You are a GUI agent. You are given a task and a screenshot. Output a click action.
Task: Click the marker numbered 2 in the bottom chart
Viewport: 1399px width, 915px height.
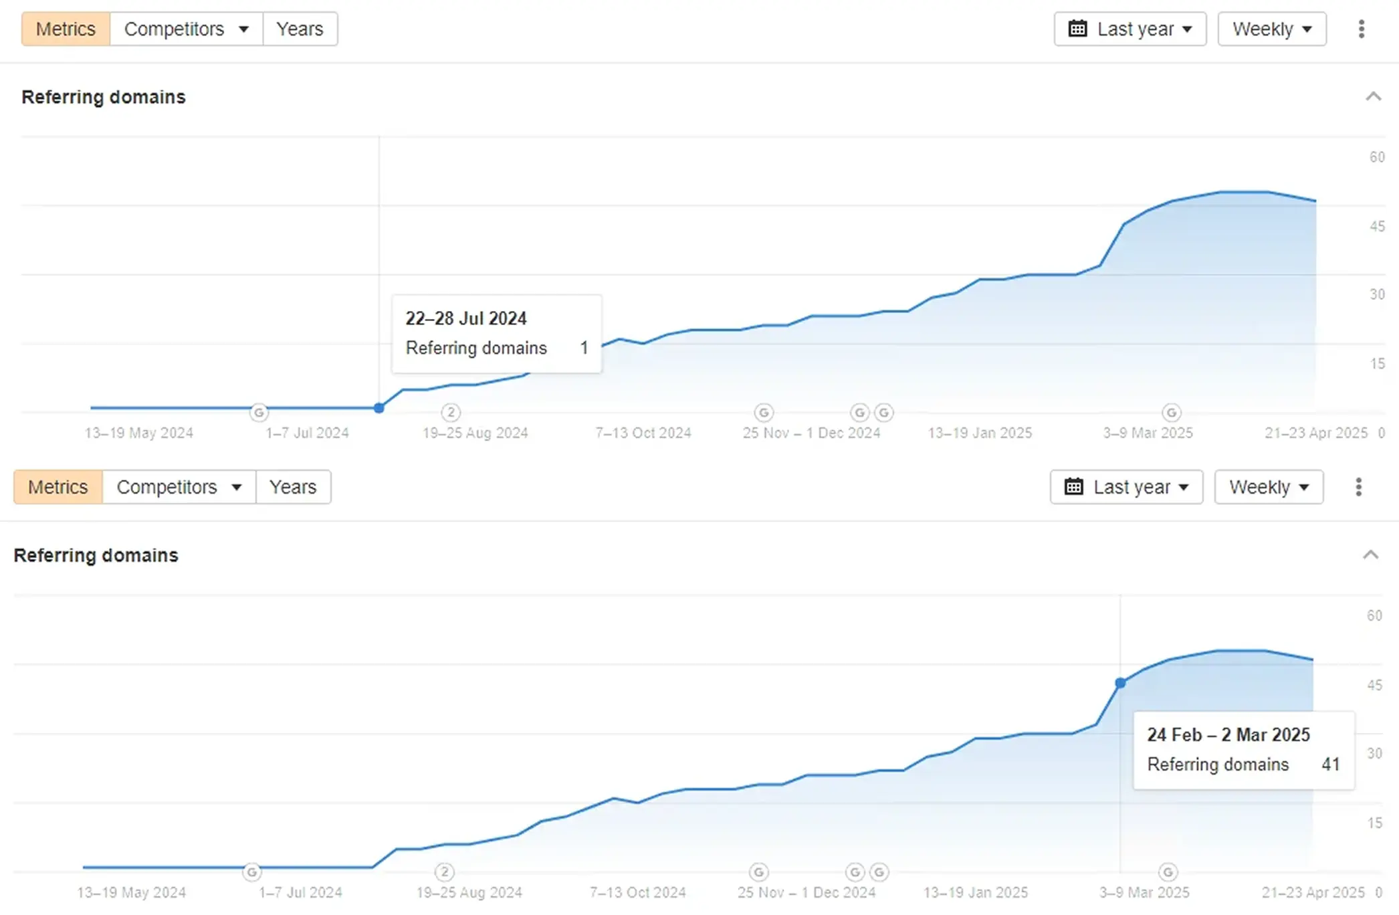click(x=445, y=872)
